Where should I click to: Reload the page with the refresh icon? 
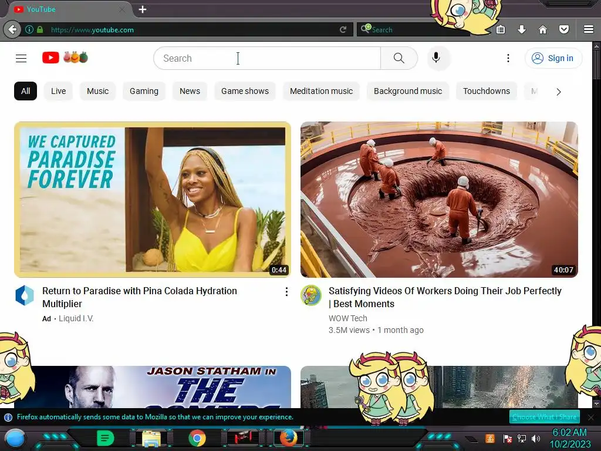pyautogui.click(x=343, y=29)
